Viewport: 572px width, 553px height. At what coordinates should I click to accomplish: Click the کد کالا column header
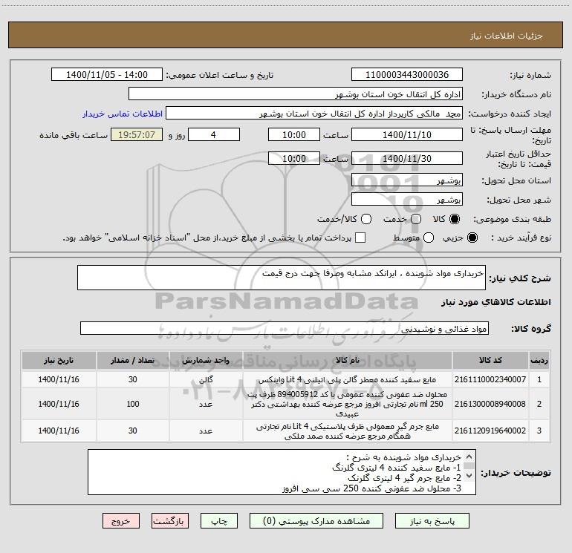click(490, 360)
